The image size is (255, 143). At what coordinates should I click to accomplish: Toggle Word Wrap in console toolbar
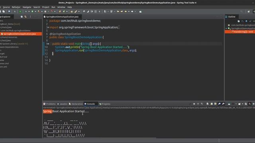click(216, 104)
